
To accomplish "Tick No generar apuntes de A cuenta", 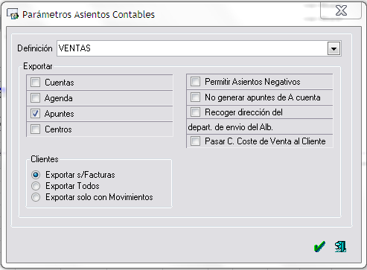I will [195, 97].
